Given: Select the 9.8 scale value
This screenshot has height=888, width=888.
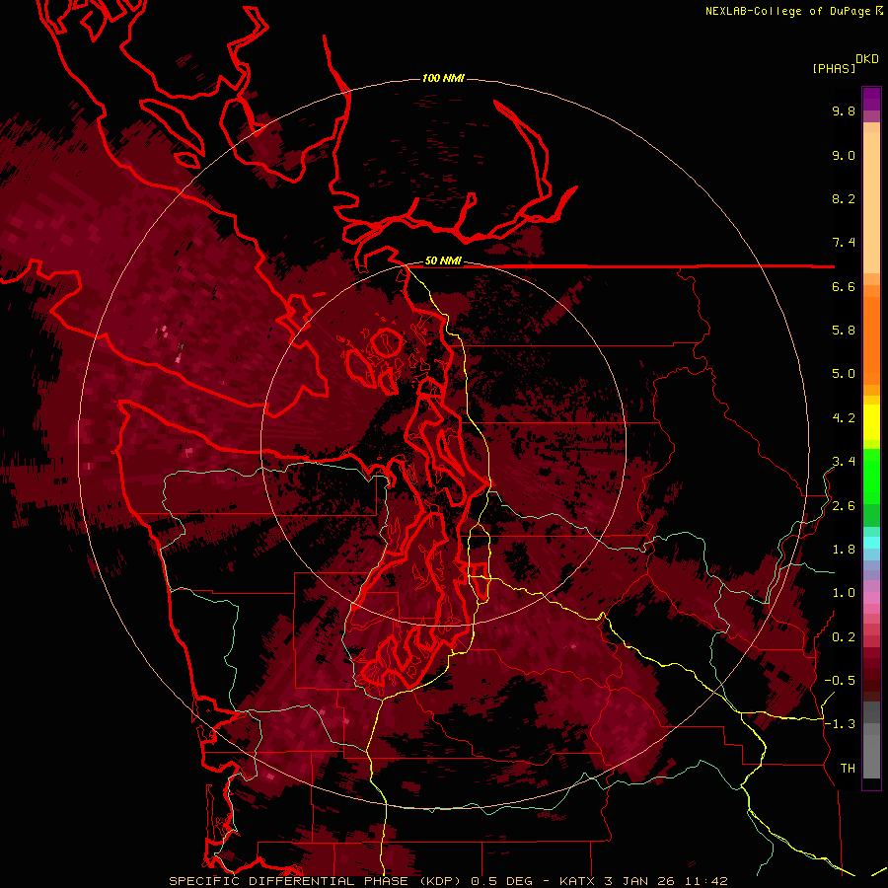Looking at the screenshot, I should tap(844, 111).
